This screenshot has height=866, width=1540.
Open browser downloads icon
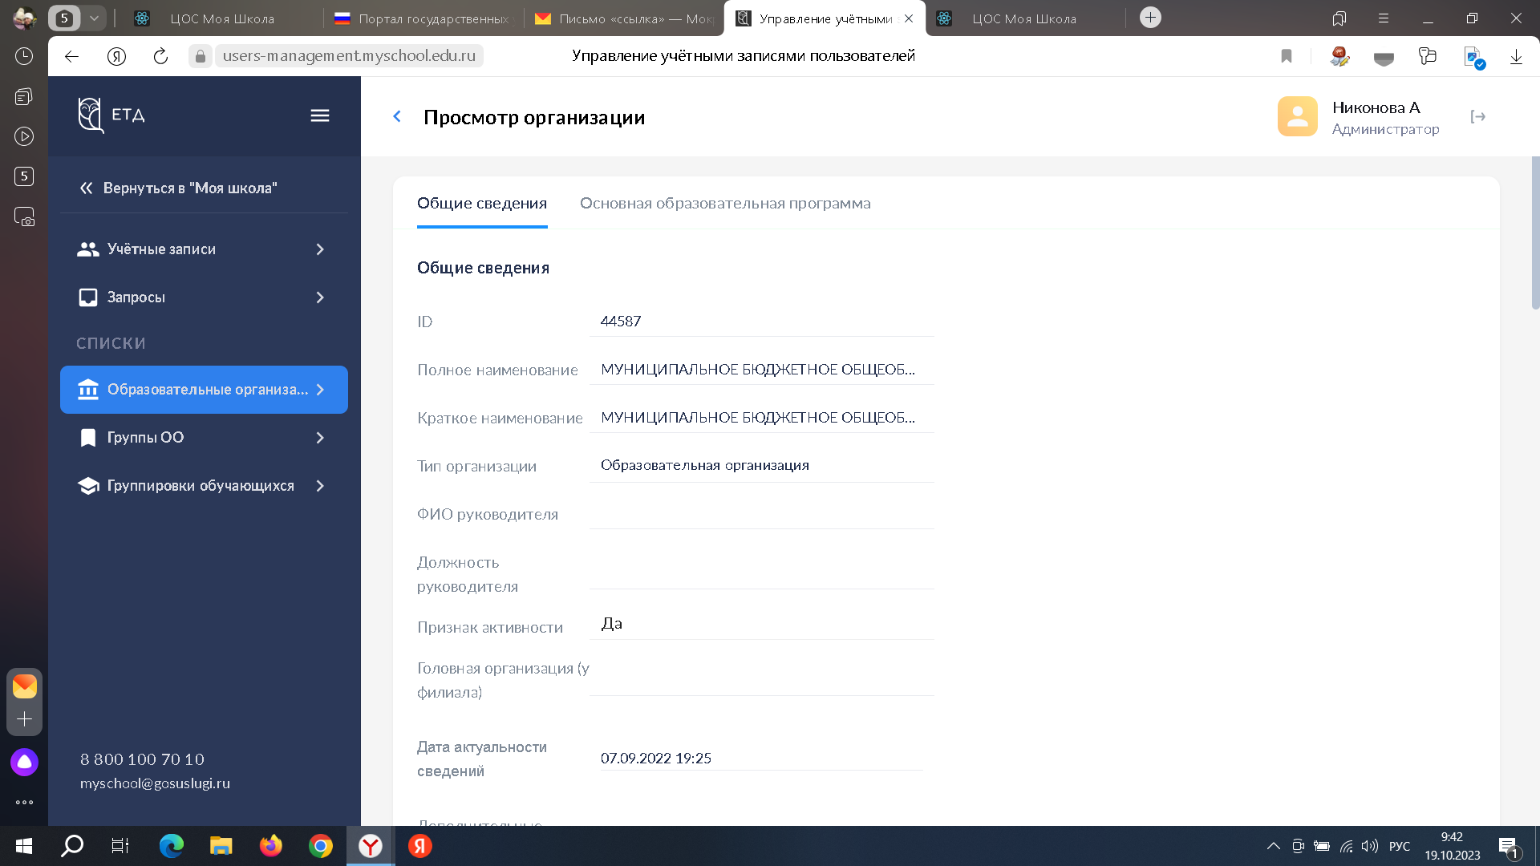point(1516,56)
